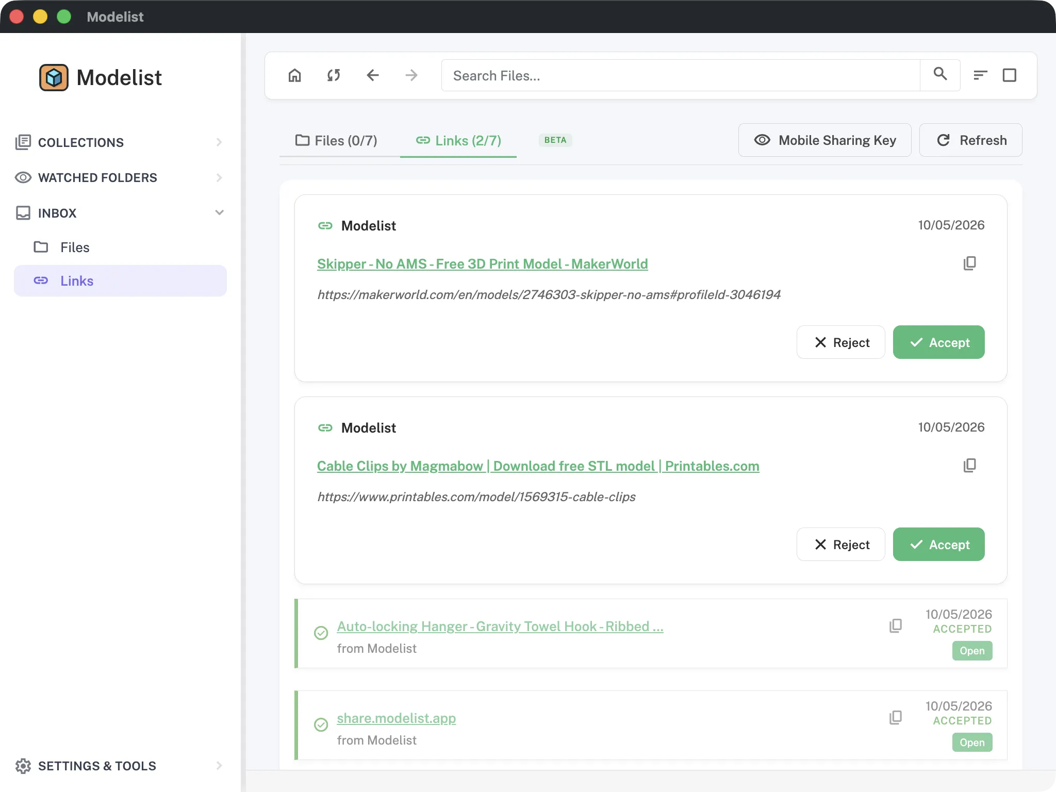Expand Settings & Tools chevron

[219, 766]
